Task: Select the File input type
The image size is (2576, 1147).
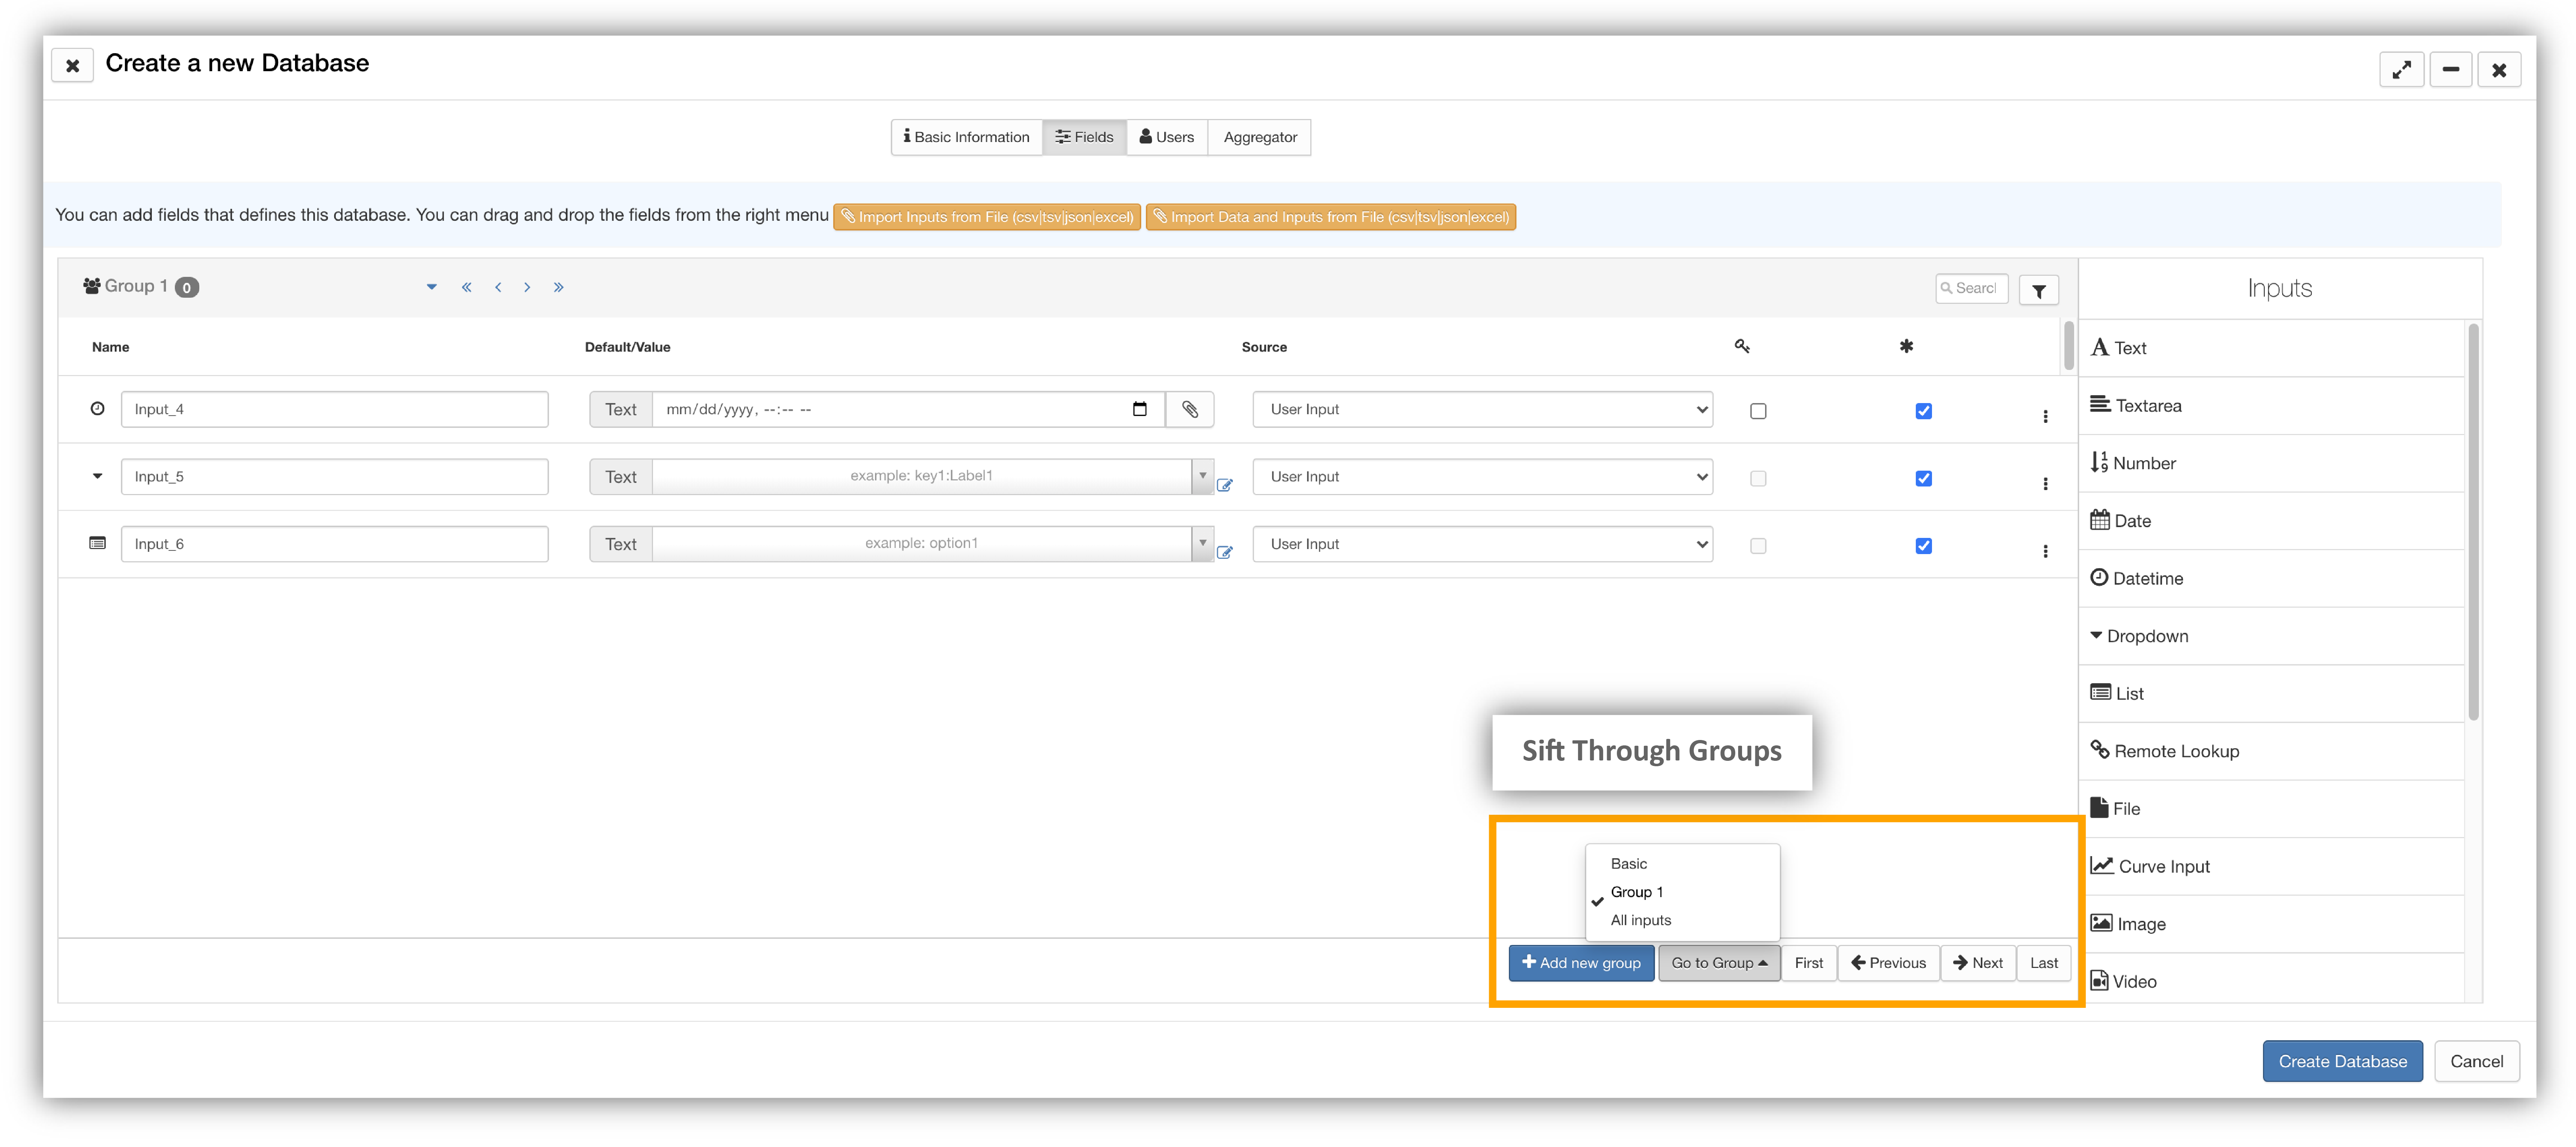Action: tap(2271, 809)
